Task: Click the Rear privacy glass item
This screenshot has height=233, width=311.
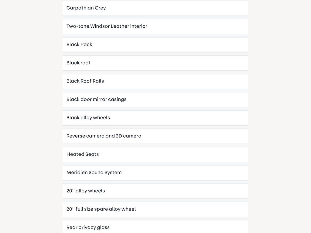Action: tap(155, 227)
